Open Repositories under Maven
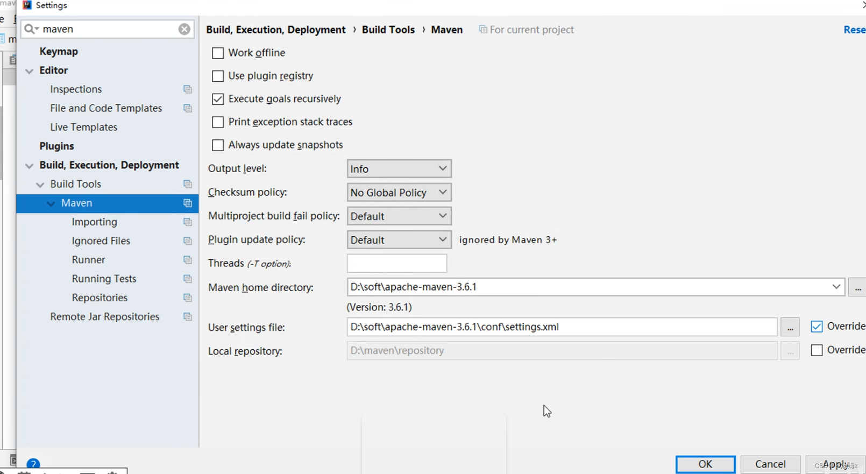The width and height of the screenshot is (866, 474). coord(100,298)
